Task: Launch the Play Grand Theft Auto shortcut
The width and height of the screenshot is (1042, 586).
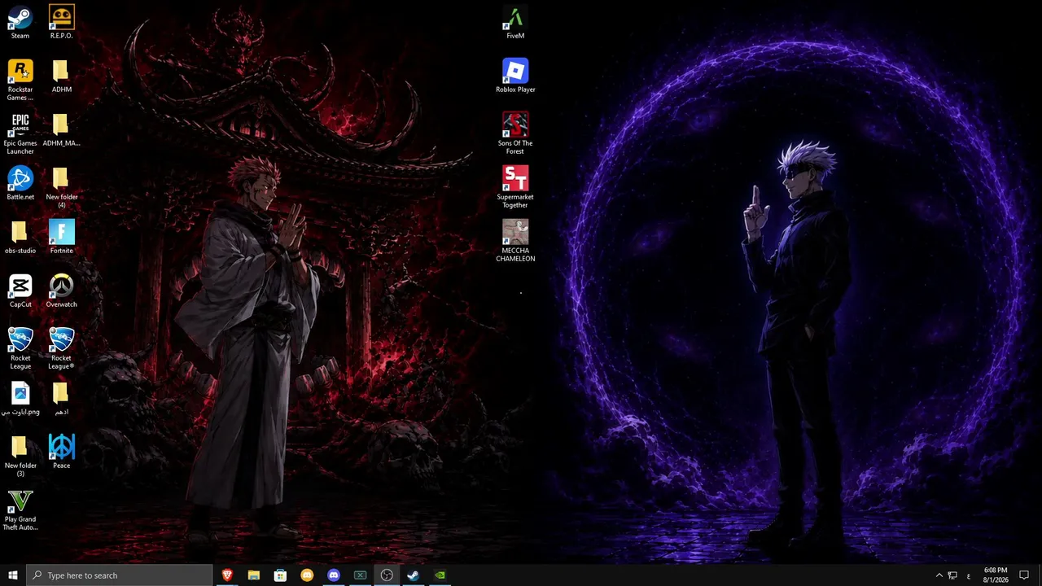Action: click(20, 509)
